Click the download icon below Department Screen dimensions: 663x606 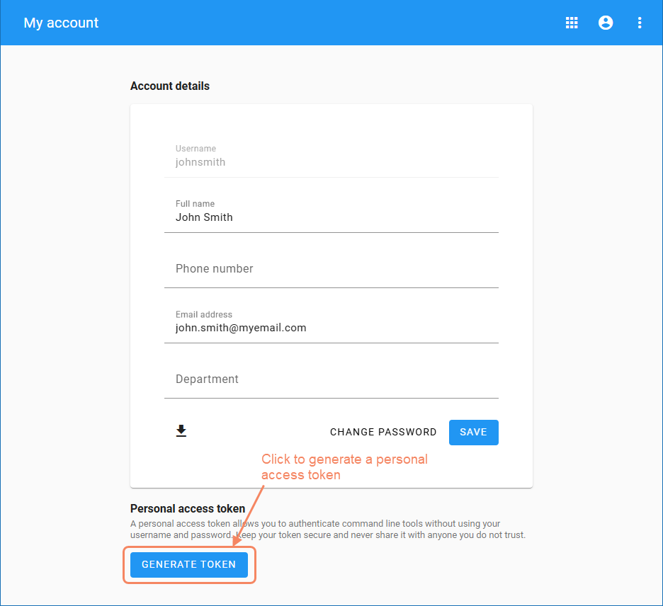[x=181, y=431]
